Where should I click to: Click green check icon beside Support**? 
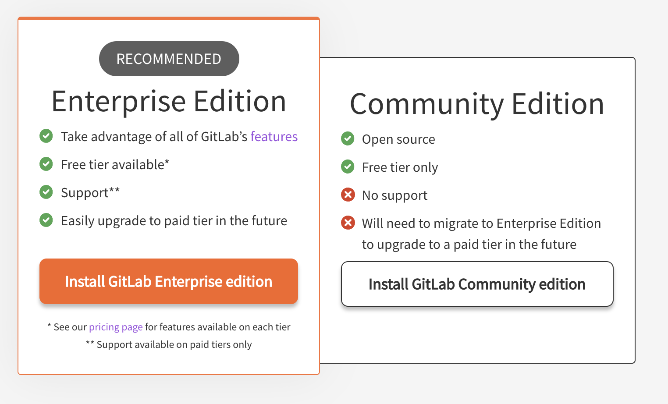pyautogui.click(x=46, y=192)
